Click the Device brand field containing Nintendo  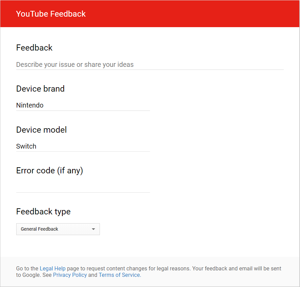click(83, 105)
